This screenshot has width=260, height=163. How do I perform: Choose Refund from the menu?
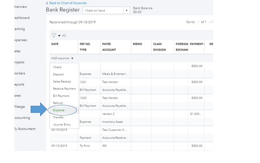(58, 103)
